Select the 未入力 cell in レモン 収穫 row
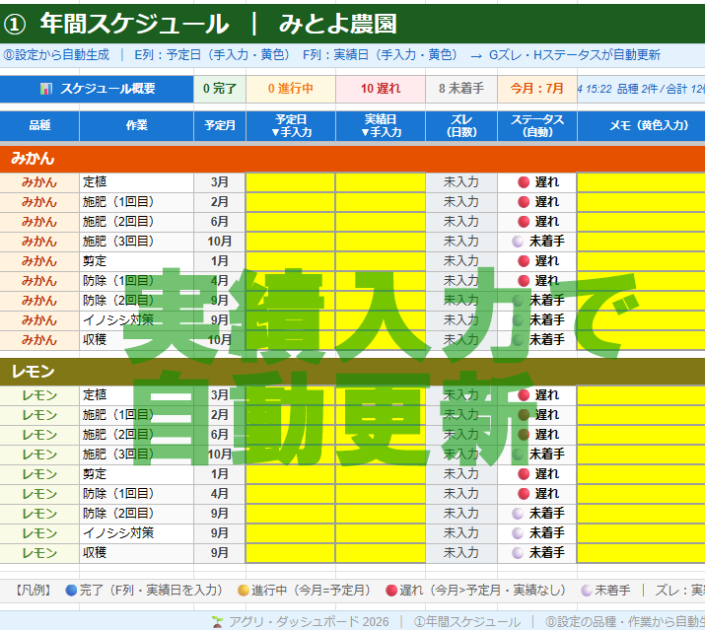The image size is (705, 630). [x=461, y=553]
